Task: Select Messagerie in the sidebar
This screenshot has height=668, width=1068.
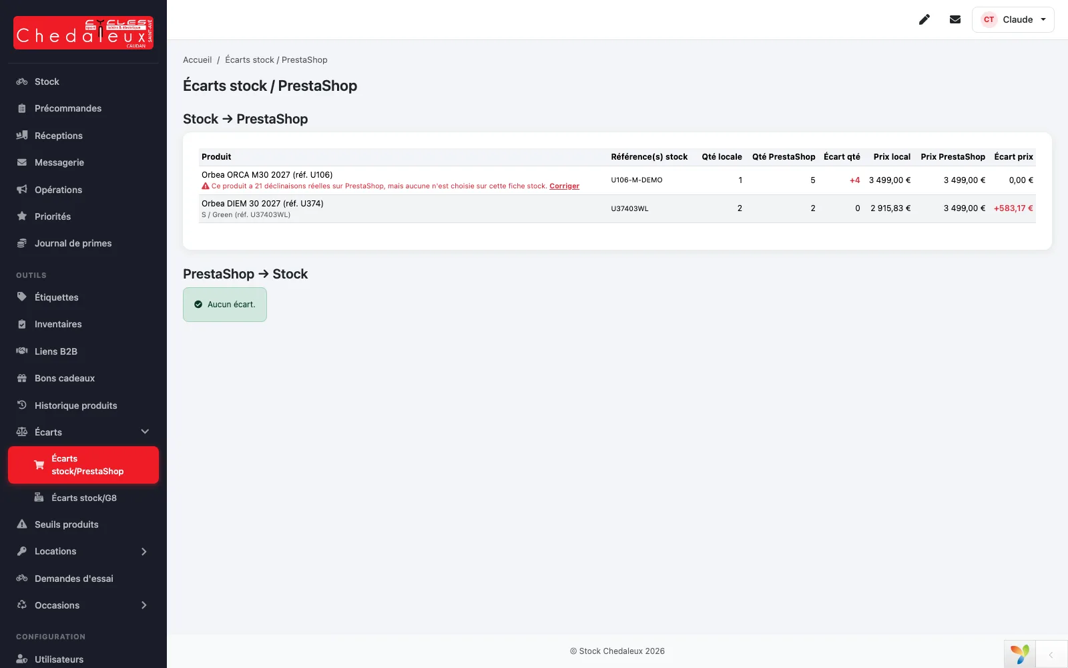Action: 83,162
